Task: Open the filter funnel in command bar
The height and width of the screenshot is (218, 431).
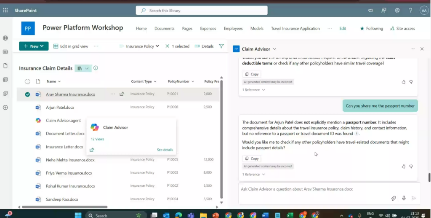Action: coord(221,46)
